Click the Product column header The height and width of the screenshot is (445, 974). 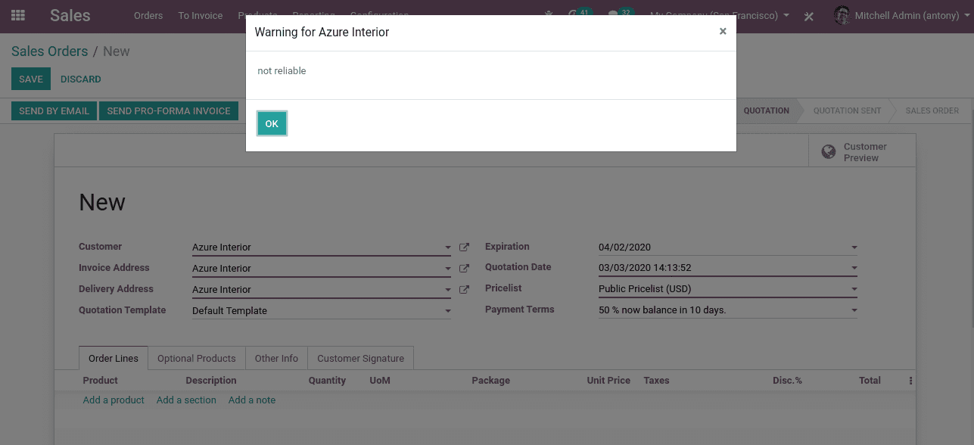tap(100, 381)
